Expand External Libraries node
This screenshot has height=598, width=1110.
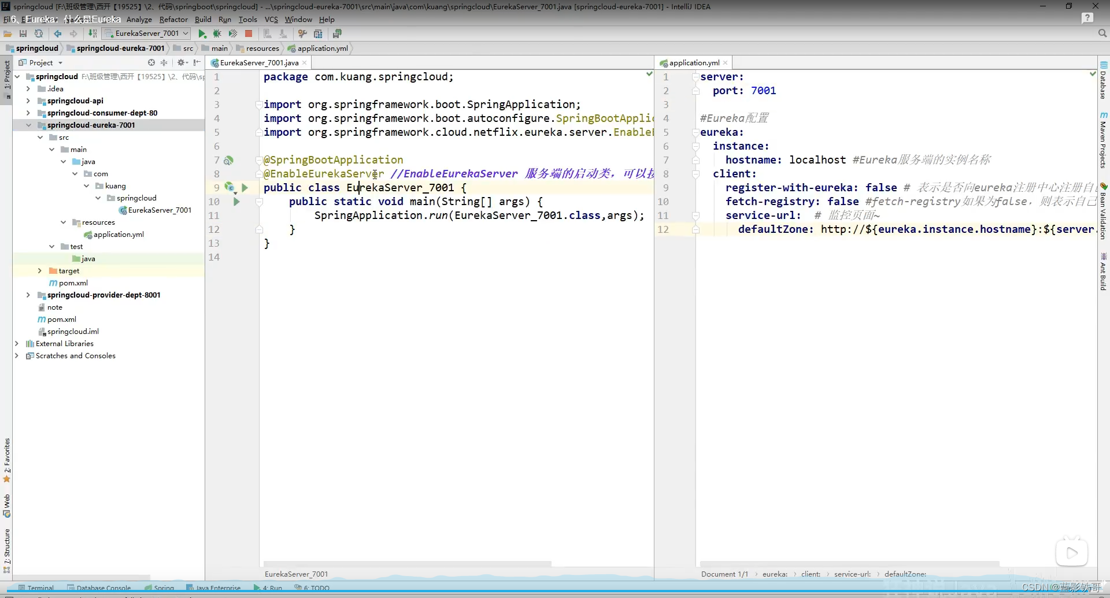17,344
